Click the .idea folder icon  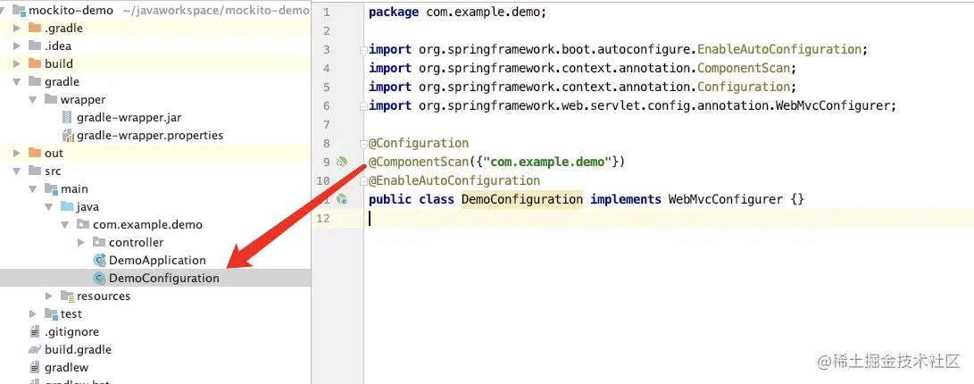pyautogui.click(x=35, y=46)
